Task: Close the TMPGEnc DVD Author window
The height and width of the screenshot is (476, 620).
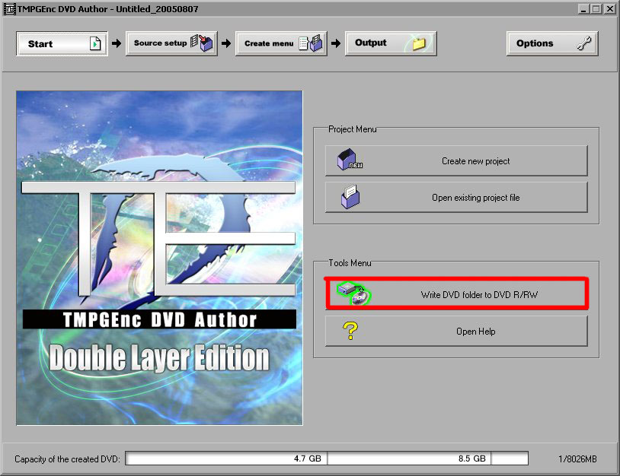Action: (609, 8)
